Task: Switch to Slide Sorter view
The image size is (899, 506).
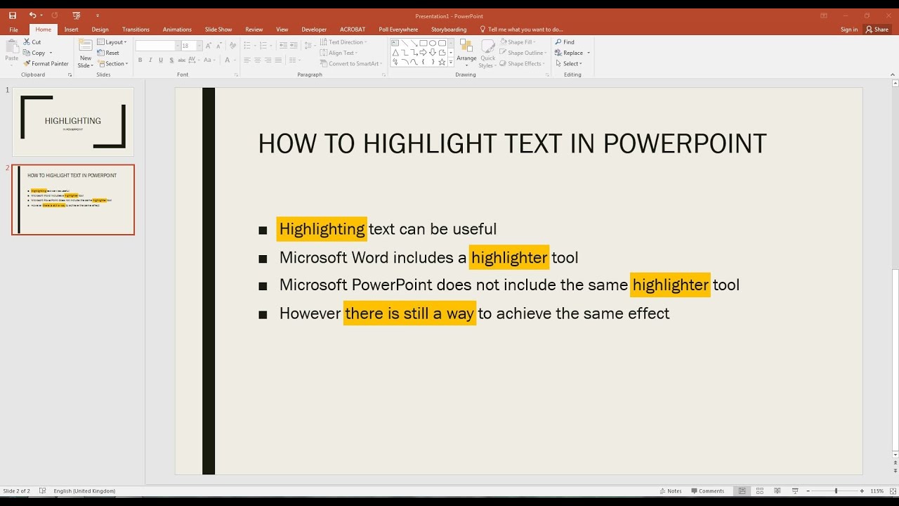Action: coord(759,491)
